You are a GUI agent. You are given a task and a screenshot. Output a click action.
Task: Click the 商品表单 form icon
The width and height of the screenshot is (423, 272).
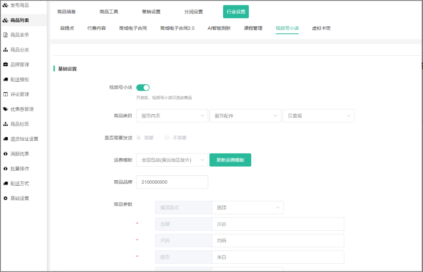tap(5, 35)
